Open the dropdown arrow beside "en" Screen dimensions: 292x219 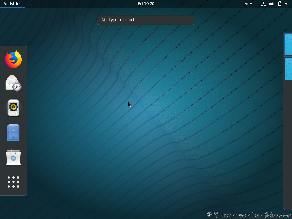(251, 4)
